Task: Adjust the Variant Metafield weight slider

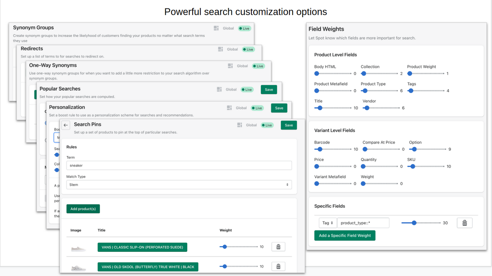Action: [x=333, y=184]
